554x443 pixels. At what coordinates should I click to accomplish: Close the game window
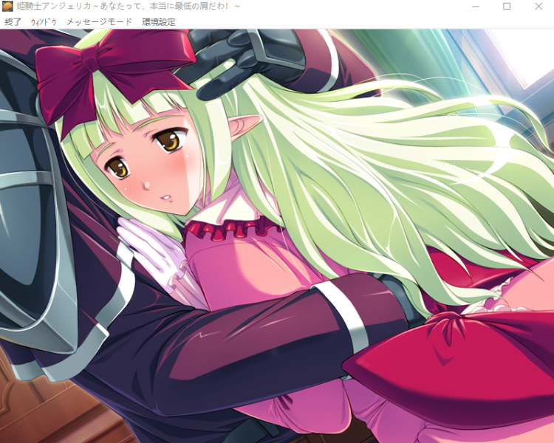538,7
